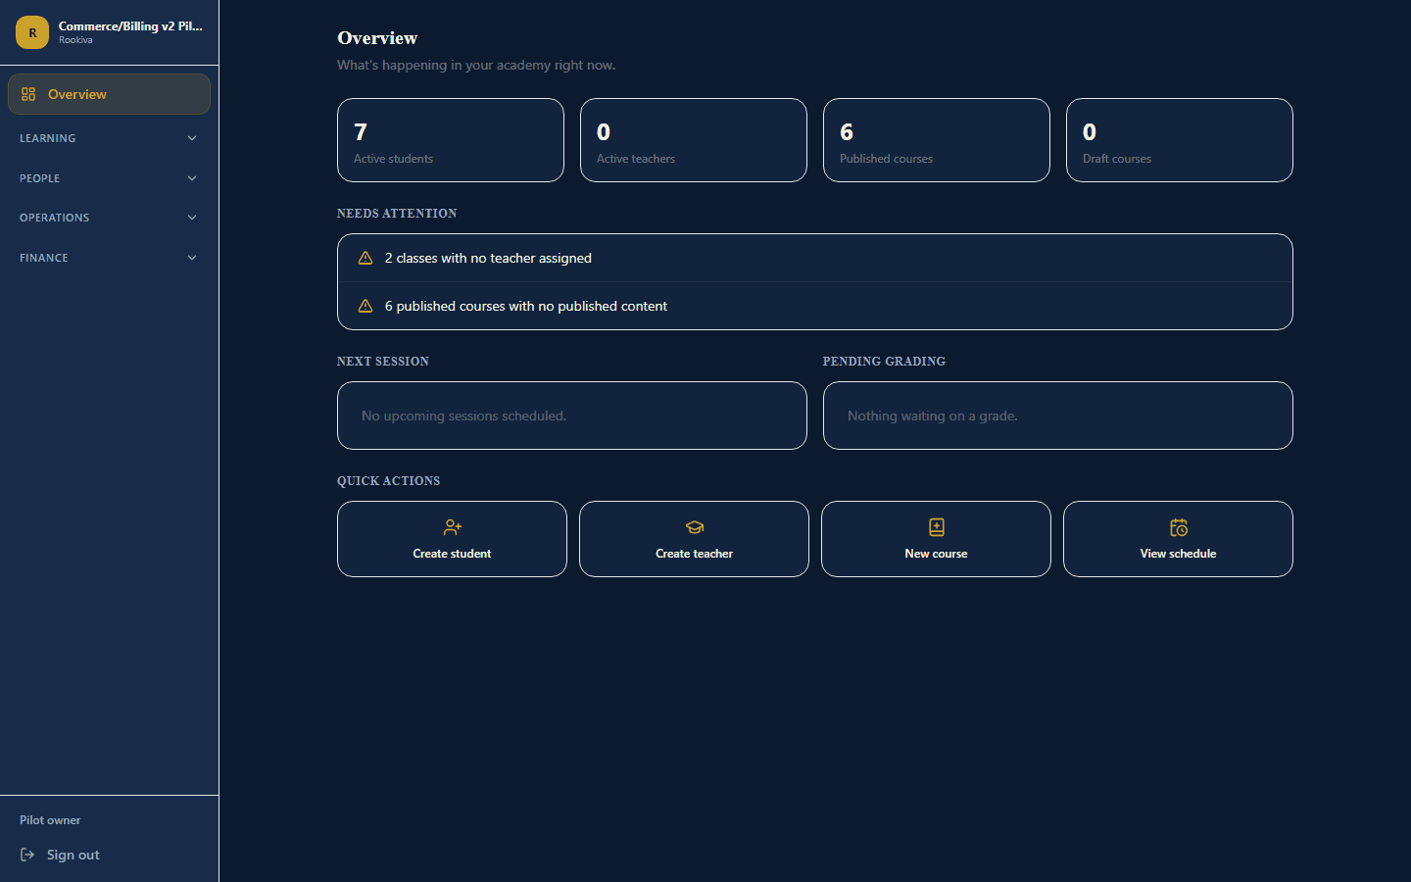Click the View schedule label

point(1178,554)
